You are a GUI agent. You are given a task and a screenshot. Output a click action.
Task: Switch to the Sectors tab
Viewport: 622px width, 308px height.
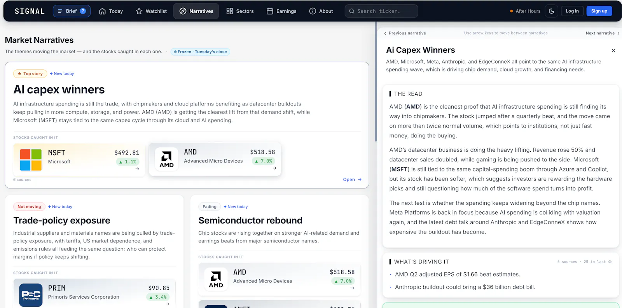pyautogui.click(x=240, y=11)
